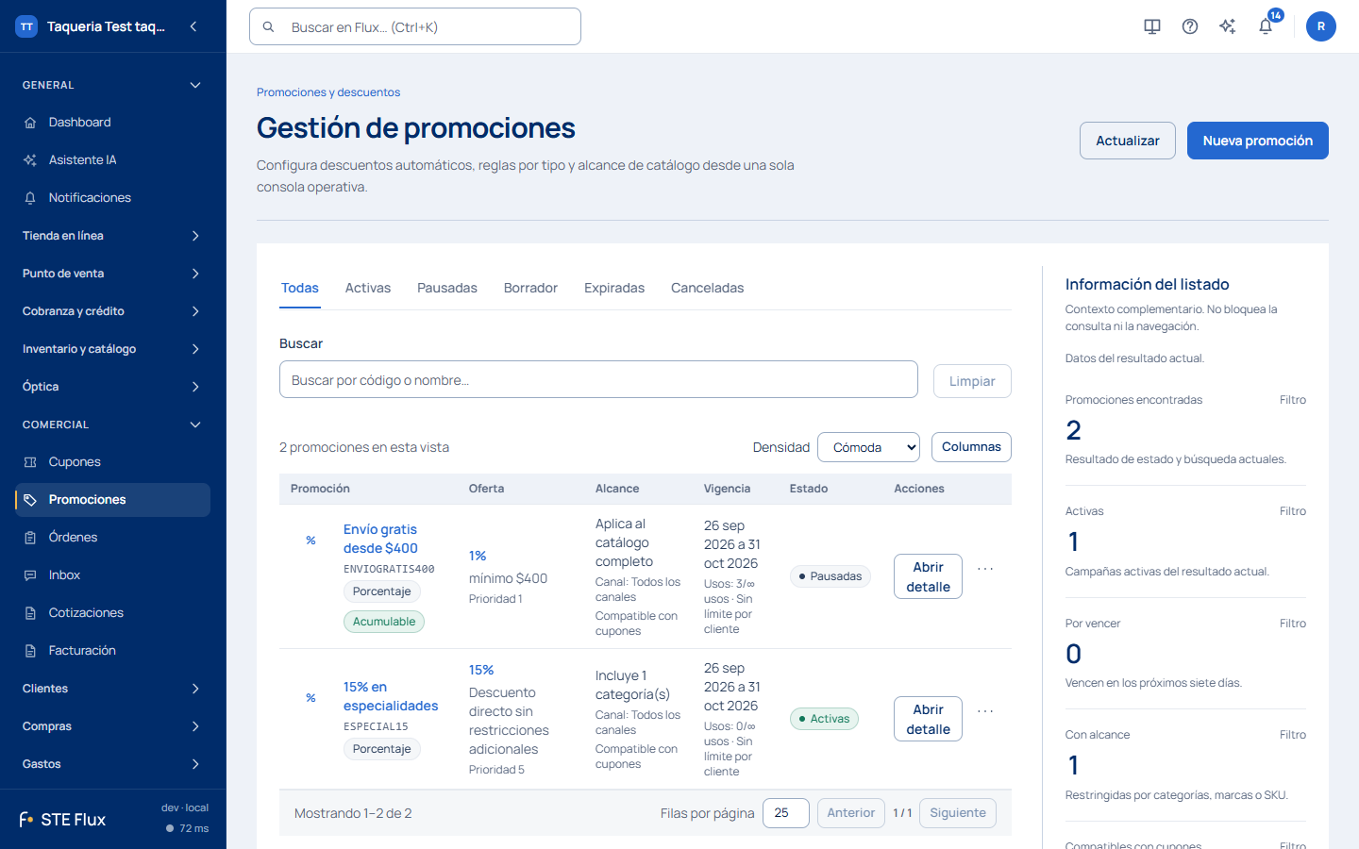Switch to the Expiradas tab
Viewport: 1359px width, 849px height.
tap(614, 288)
